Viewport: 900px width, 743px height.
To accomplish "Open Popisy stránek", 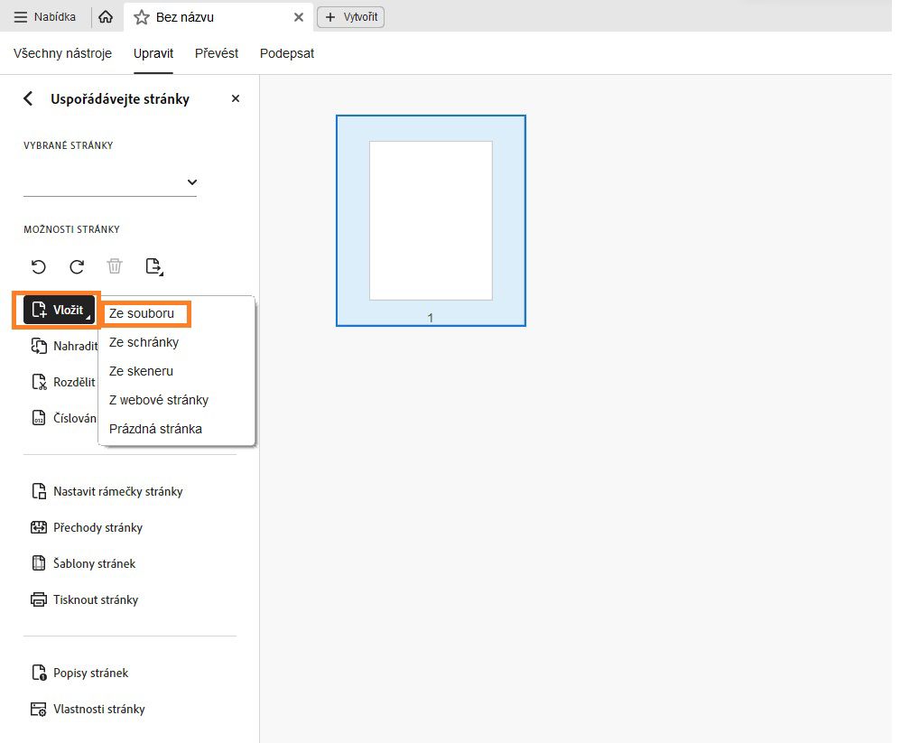I will [79, 673].
